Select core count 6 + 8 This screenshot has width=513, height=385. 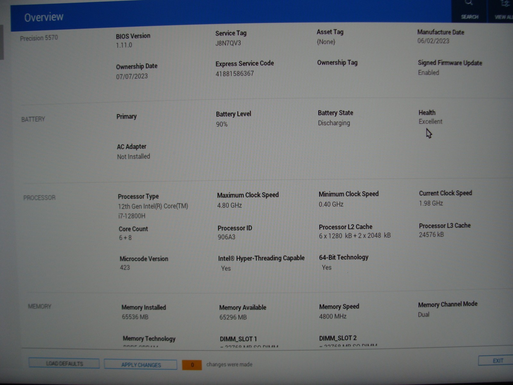coord(125,238)
